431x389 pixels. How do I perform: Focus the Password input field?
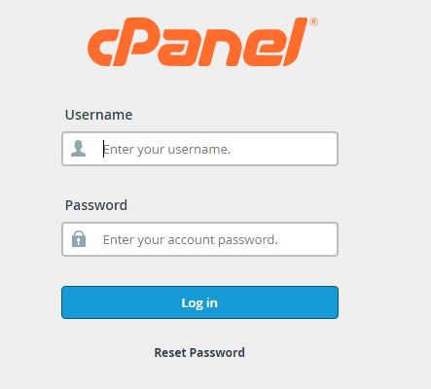(199, 239)
